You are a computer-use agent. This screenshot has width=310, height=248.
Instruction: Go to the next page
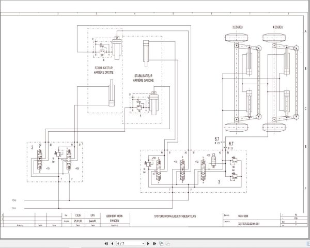click(x=148, y=244)
